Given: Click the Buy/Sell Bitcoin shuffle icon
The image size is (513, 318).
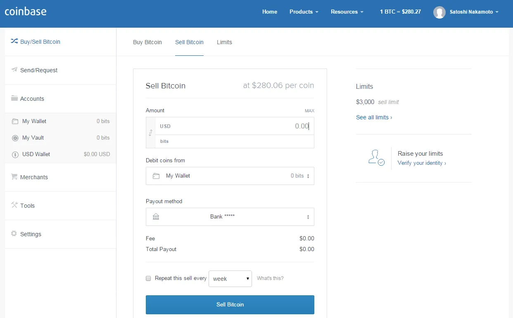Looking at the screenshot, I should [14, 41].
